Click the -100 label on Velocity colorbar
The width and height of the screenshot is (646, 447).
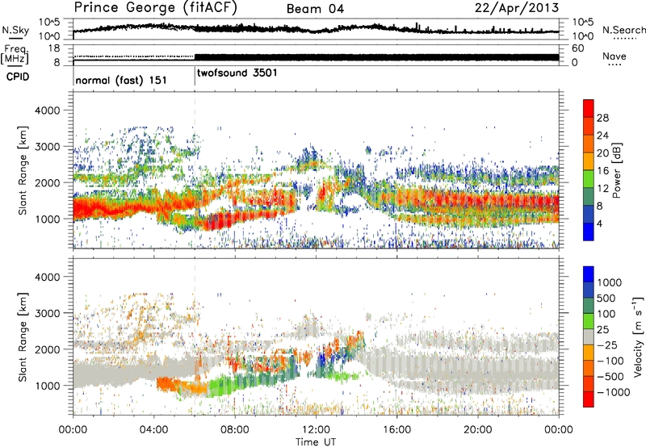coord(610,361)
